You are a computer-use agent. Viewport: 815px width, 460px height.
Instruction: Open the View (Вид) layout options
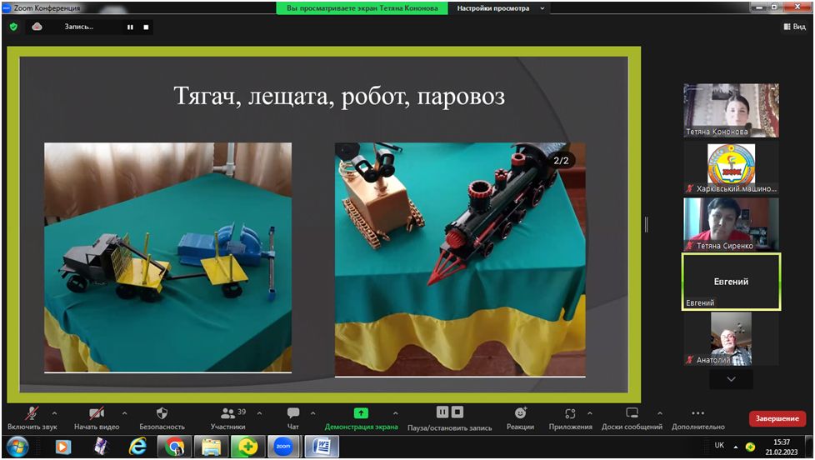pyautogui.click(x=794, y=27)
